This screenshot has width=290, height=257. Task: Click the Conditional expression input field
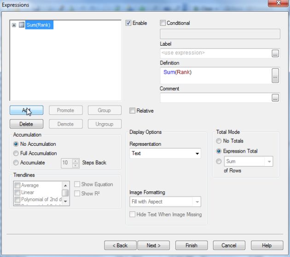click(x=220, y=34)
